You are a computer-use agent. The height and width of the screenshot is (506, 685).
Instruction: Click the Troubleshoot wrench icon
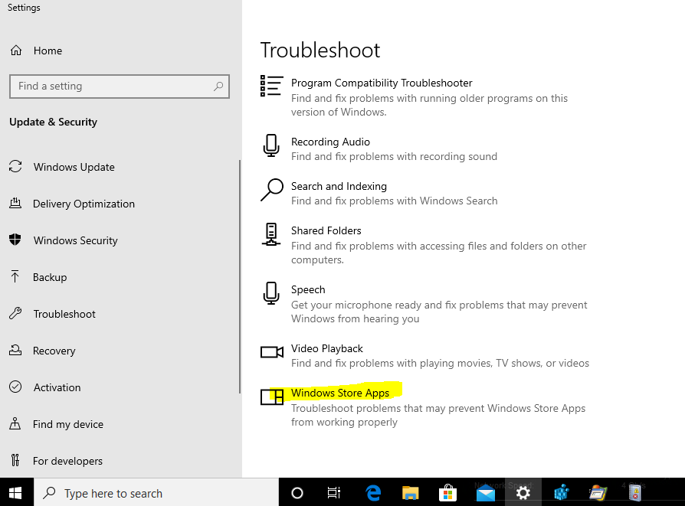coord(15,313)
